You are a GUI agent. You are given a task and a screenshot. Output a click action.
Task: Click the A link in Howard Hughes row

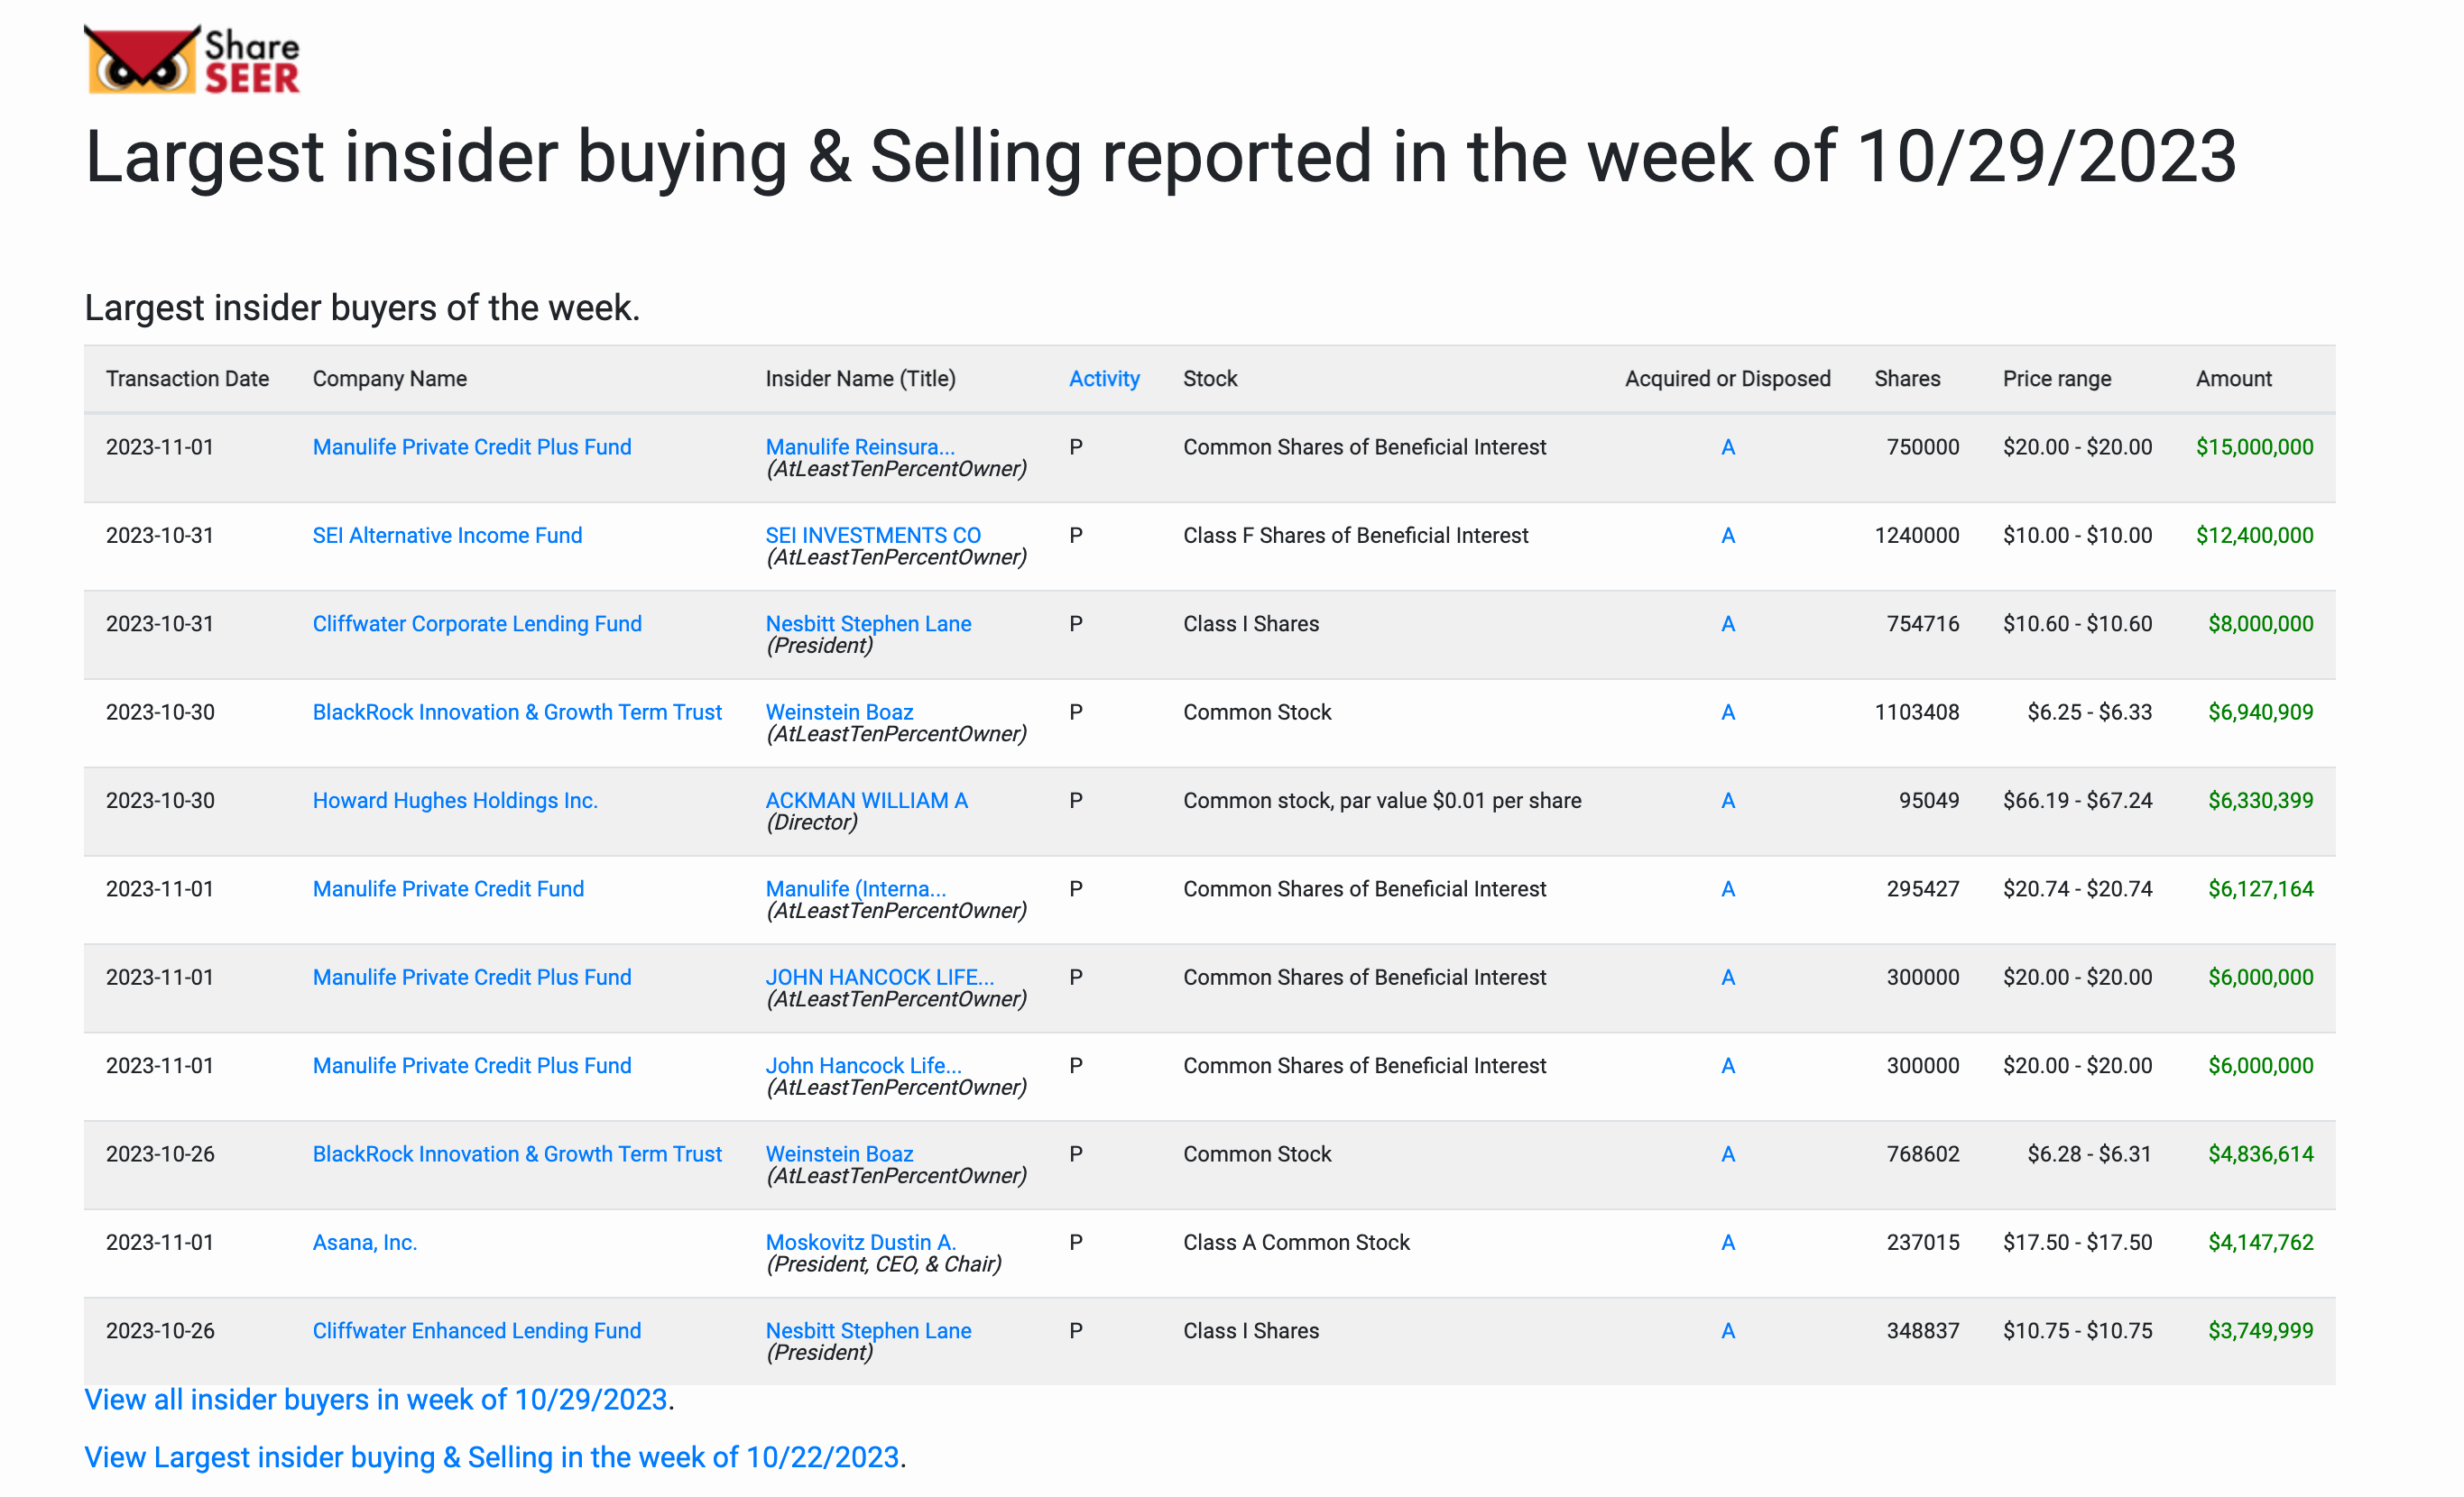pos(1727,801)
